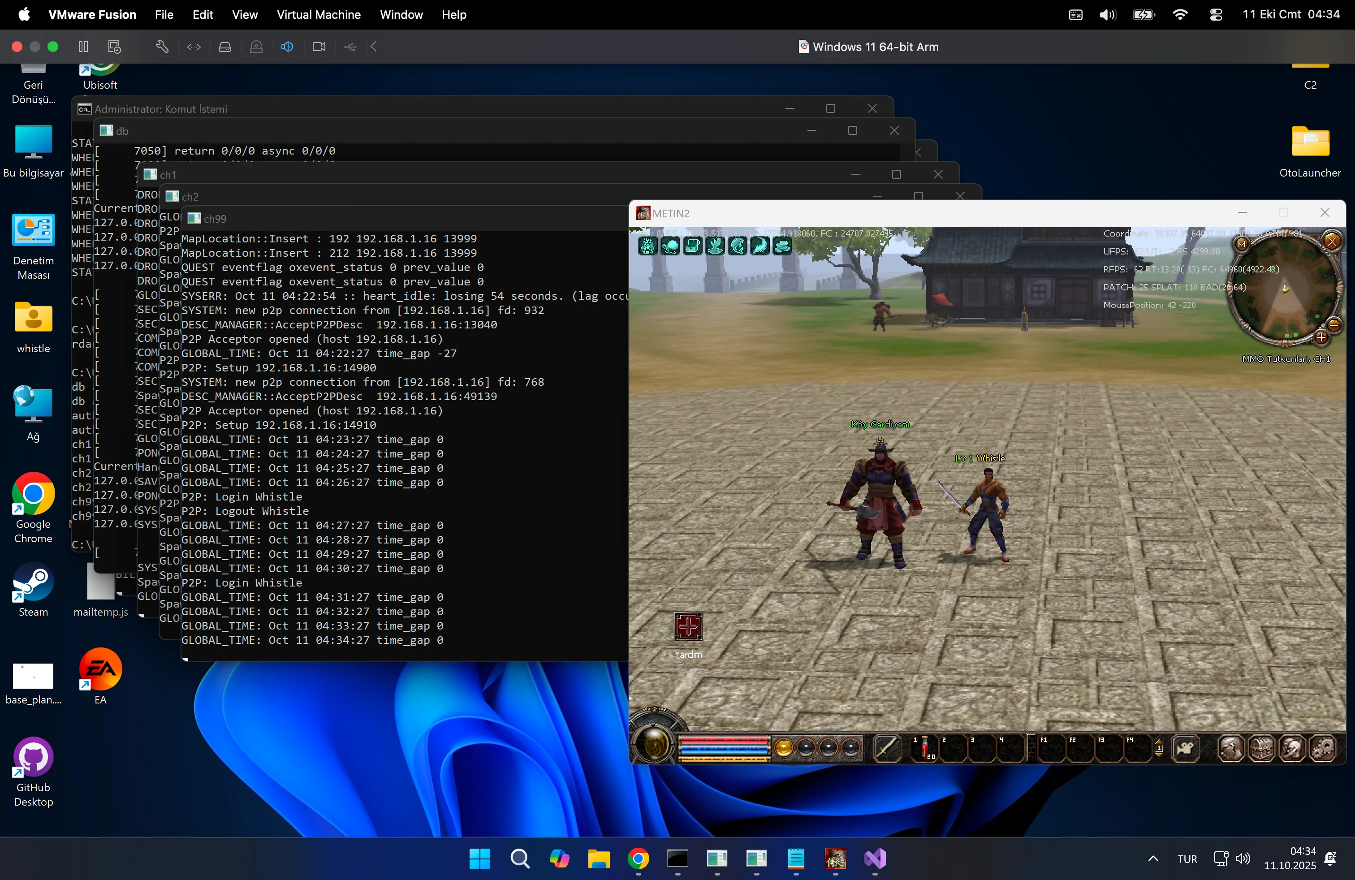Open the Virtual Machine menu
This screenshot has height=880, width=1355.
click(x=318, y=15)
